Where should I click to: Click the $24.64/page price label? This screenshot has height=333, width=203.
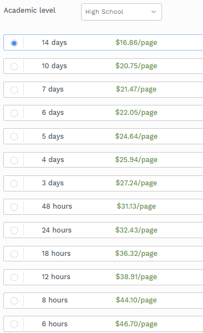[x=136, y=137]
